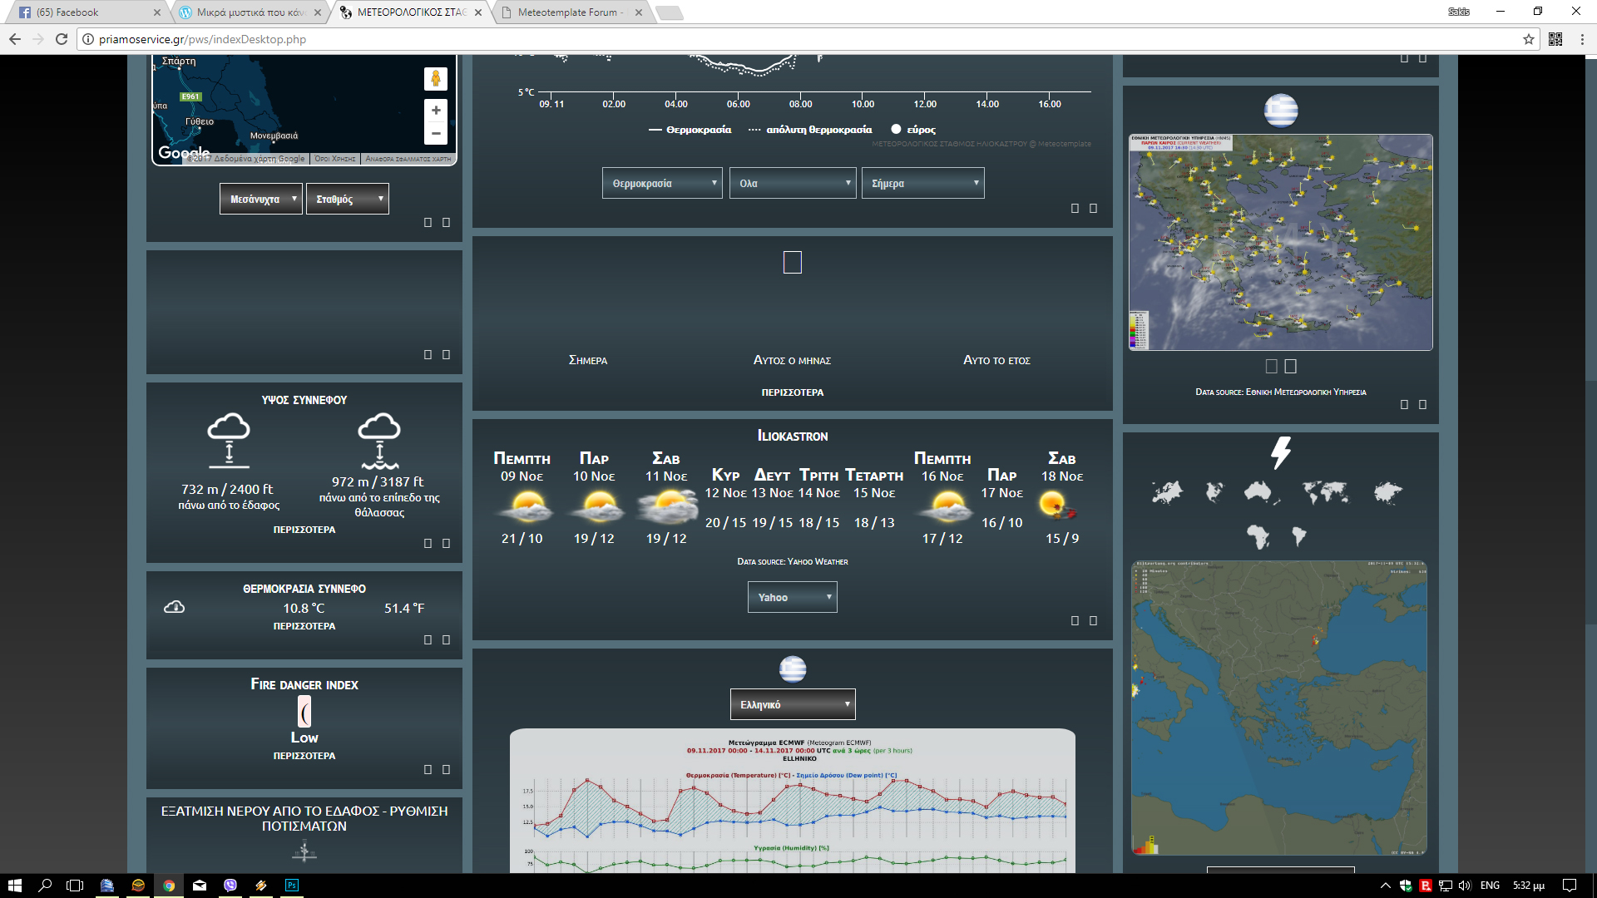
Task: Click cloud temperature icon beside 10.8 °C
Action: pos(175,607)
